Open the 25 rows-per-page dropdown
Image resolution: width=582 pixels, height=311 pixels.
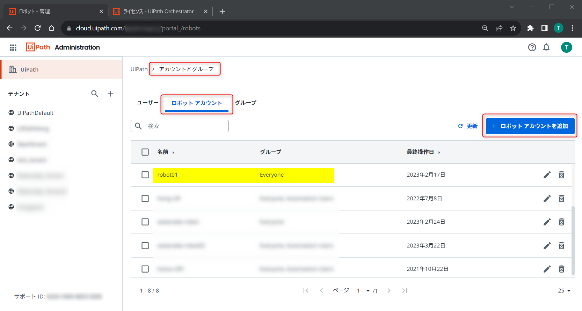tap(564, 290)
